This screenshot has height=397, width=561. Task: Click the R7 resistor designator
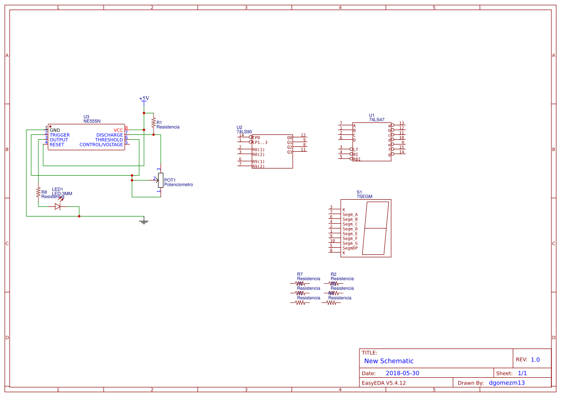tap(300, 274)
